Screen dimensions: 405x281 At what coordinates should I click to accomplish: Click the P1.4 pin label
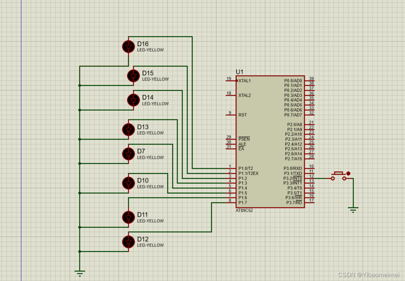(x=243, y=188)
